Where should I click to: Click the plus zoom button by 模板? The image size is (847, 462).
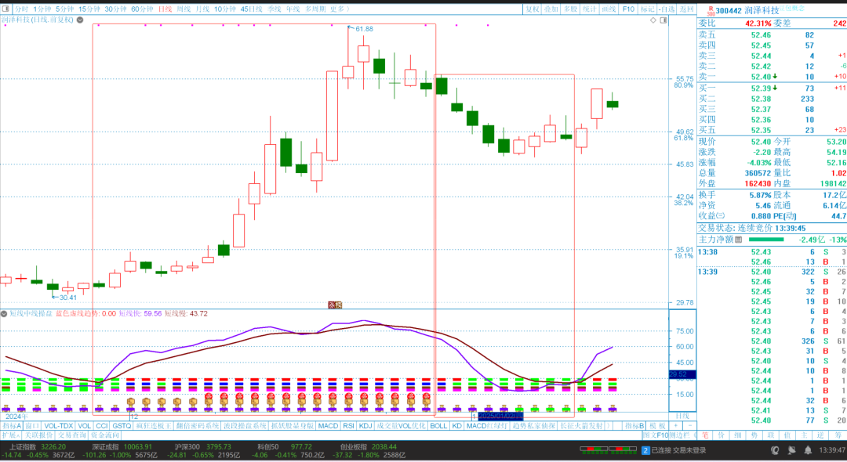(676, 426)
